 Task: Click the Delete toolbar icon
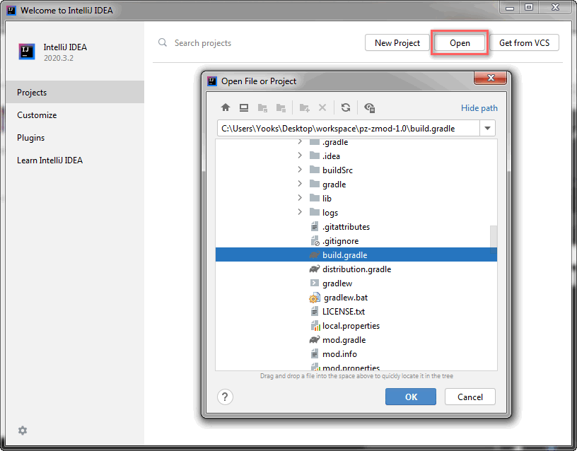click(322, 107)
